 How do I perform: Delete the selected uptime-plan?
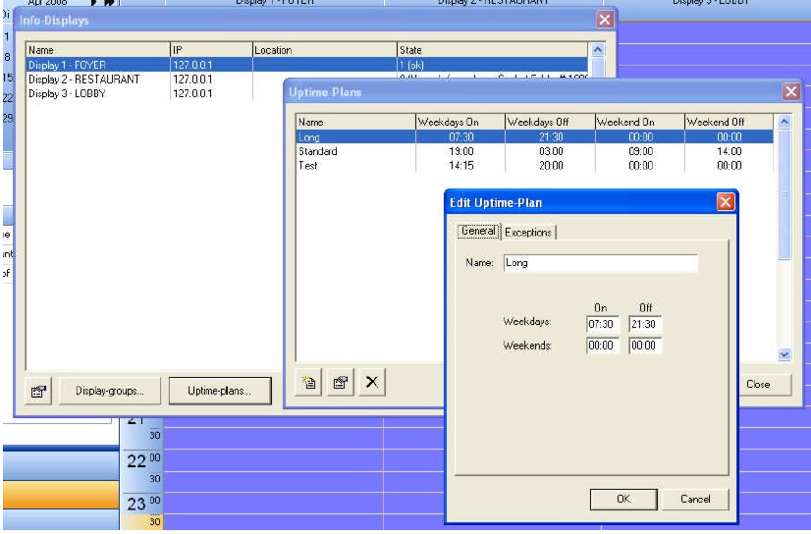[371, 383]
